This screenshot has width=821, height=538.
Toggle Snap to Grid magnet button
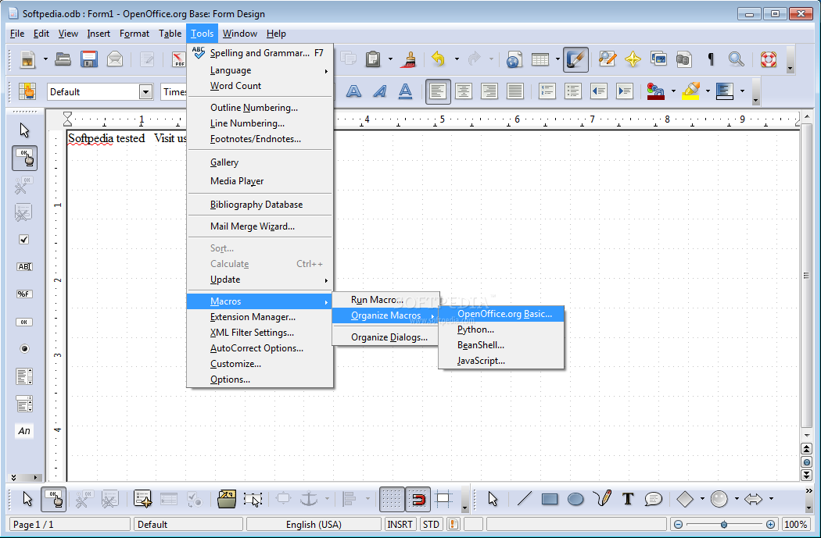(418, 499)
